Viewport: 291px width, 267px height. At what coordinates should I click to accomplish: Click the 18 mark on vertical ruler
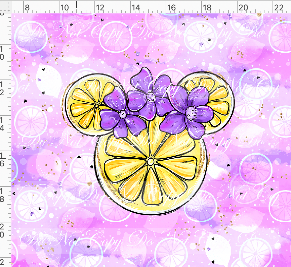click(2, 195)
